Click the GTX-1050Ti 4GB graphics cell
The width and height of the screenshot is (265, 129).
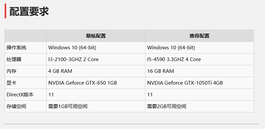click(x=199, y=83)
